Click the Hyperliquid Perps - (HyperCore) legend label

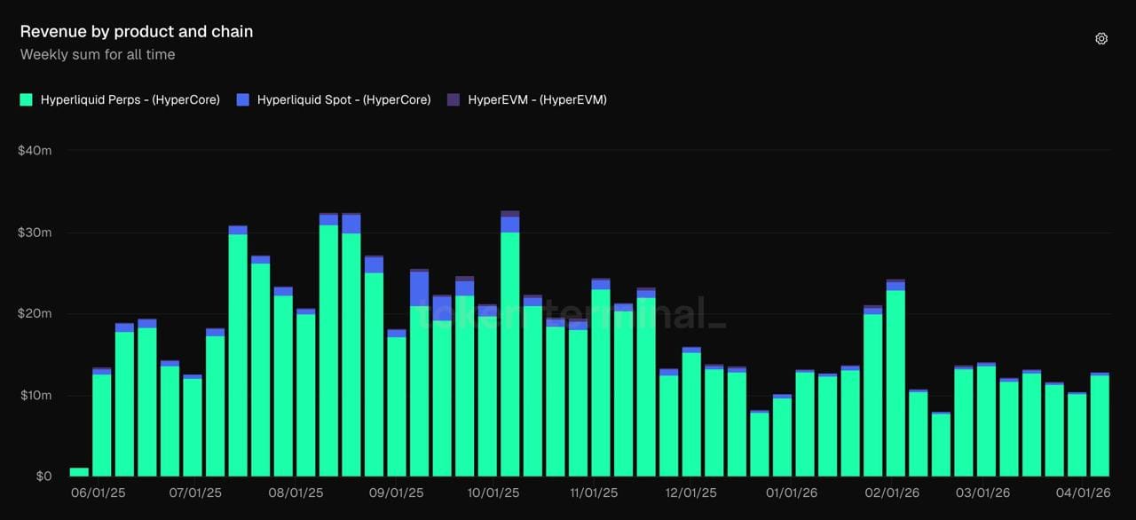point(130,100)
